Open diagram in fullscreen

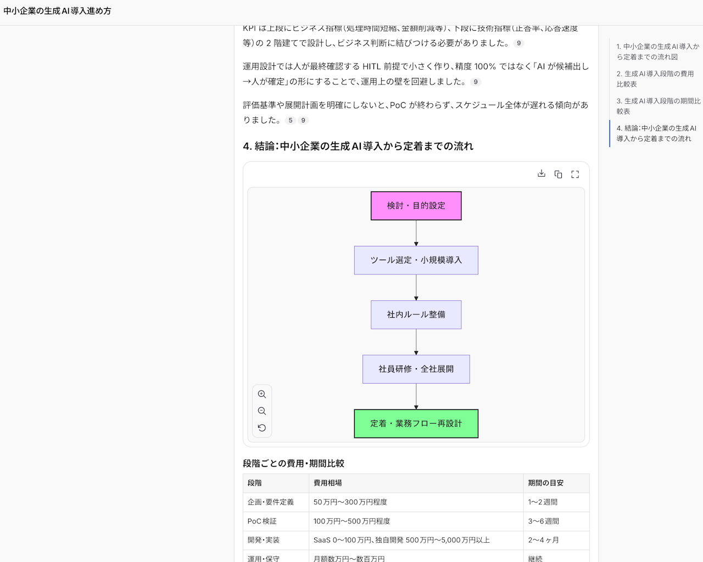575,174
